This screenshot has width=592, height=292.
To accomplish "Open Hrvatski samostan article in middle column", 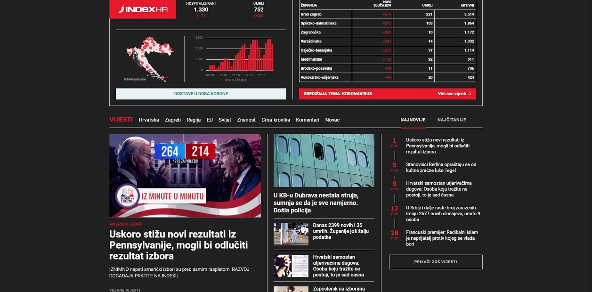I will pyautogui.click(x=339, y=266).
